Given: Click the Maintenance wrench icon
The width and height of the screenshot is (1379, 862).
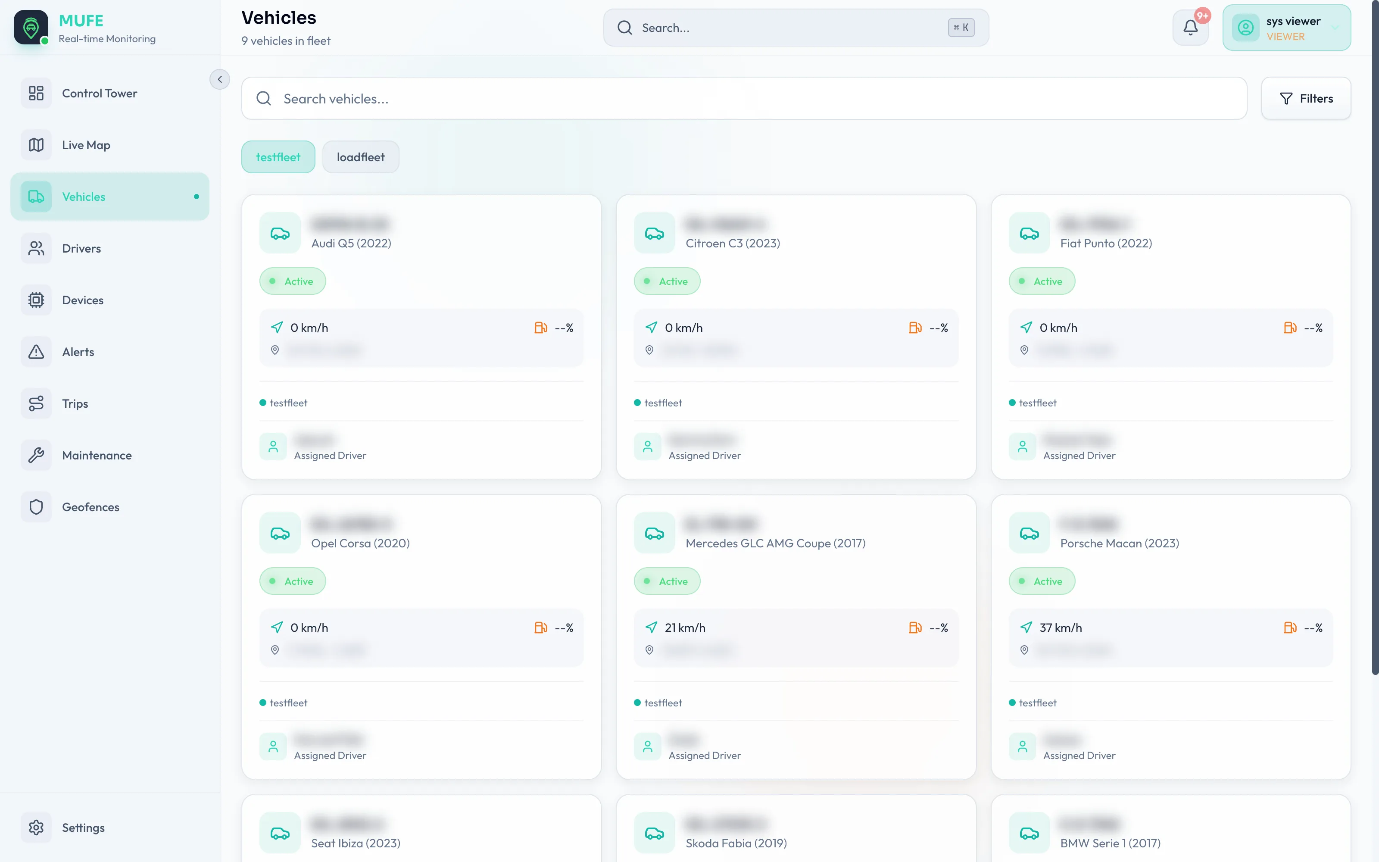Looking at the screenshot, I should pos(36,455).
